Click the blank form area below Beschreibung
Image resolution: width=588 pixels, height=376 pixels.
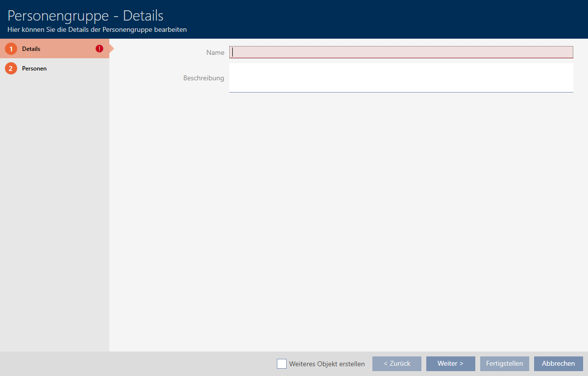(348, 220)
